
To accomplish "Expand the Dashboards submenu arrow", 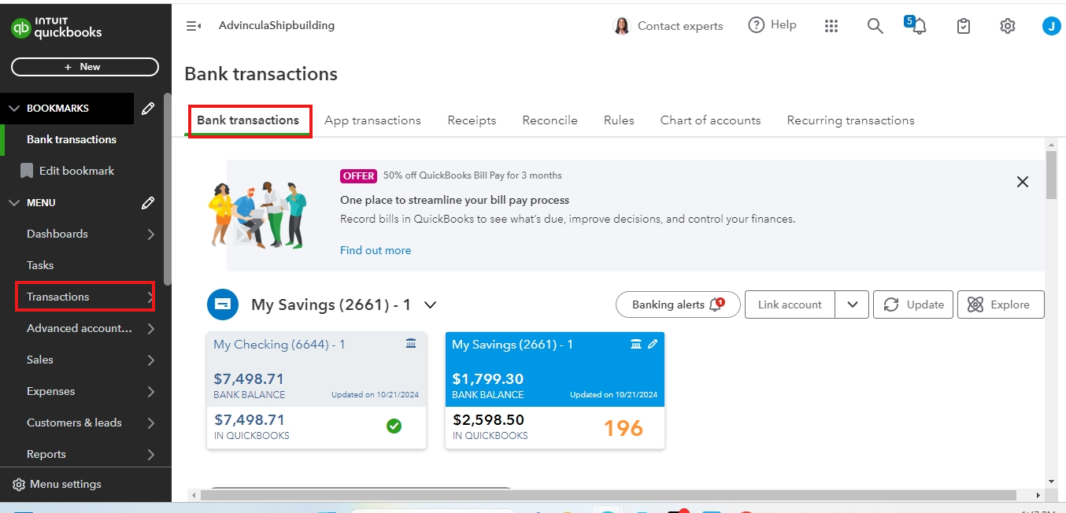I will coord(151,234).
